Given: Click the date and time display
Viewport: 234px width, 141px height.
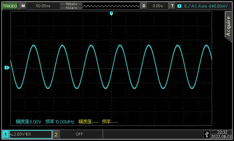Looking at the screenshot, I should (221, 134).
